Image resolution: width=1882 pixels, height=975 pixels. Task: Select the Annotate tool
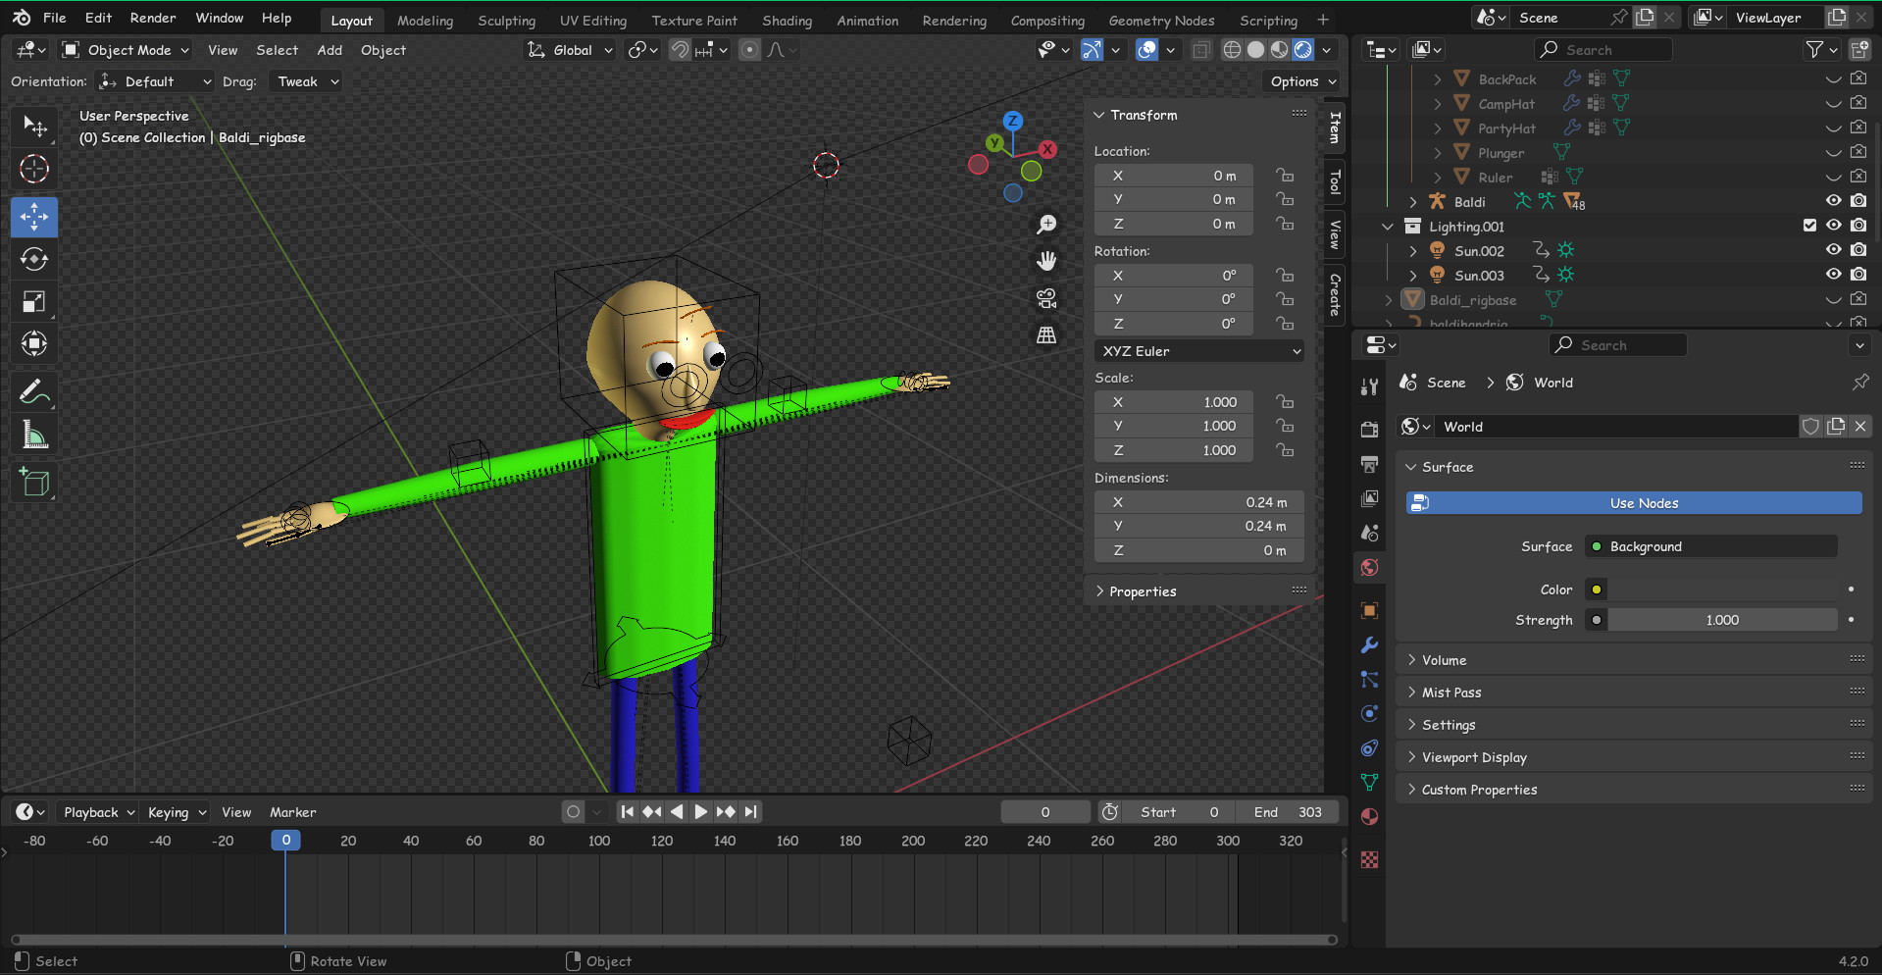34,391
